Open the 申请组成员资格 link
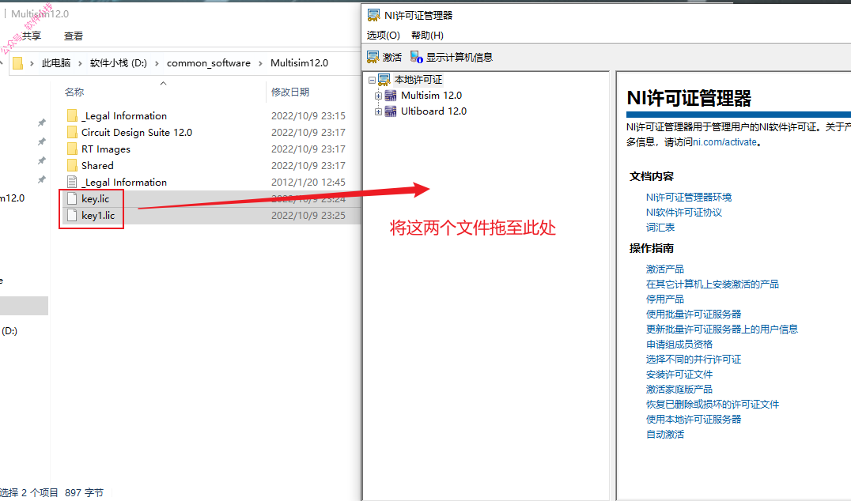This screenshot has height=501, width=851. 679,345
